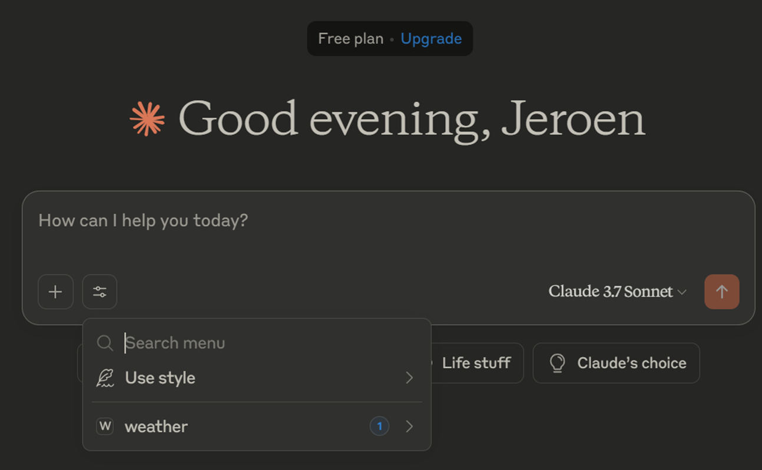Choose the weather menu entry
The image size is (762, 470).
coord(157,426)
